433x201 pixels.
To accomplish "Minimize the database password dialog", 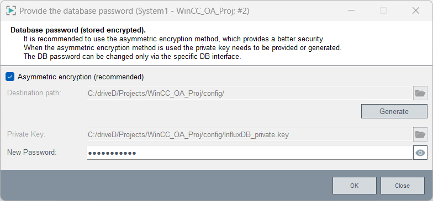I will click(x=351, y=11).
